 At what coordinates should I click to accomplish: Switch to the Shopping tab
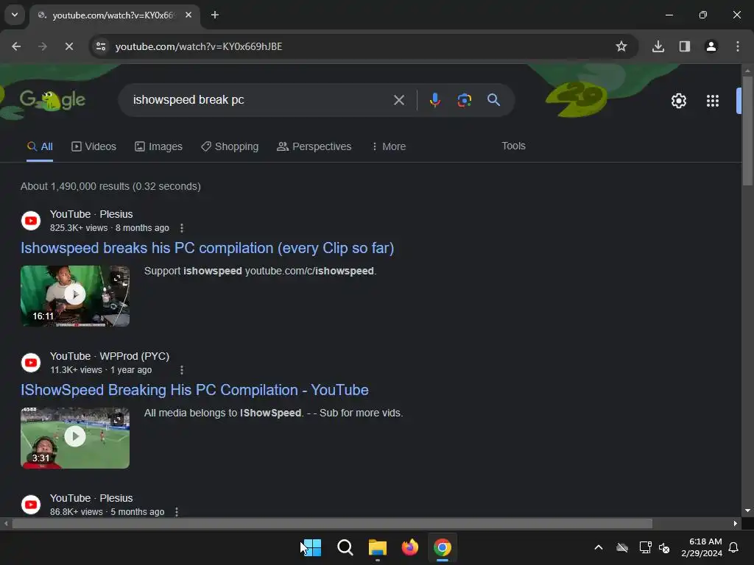click(230, 146)
